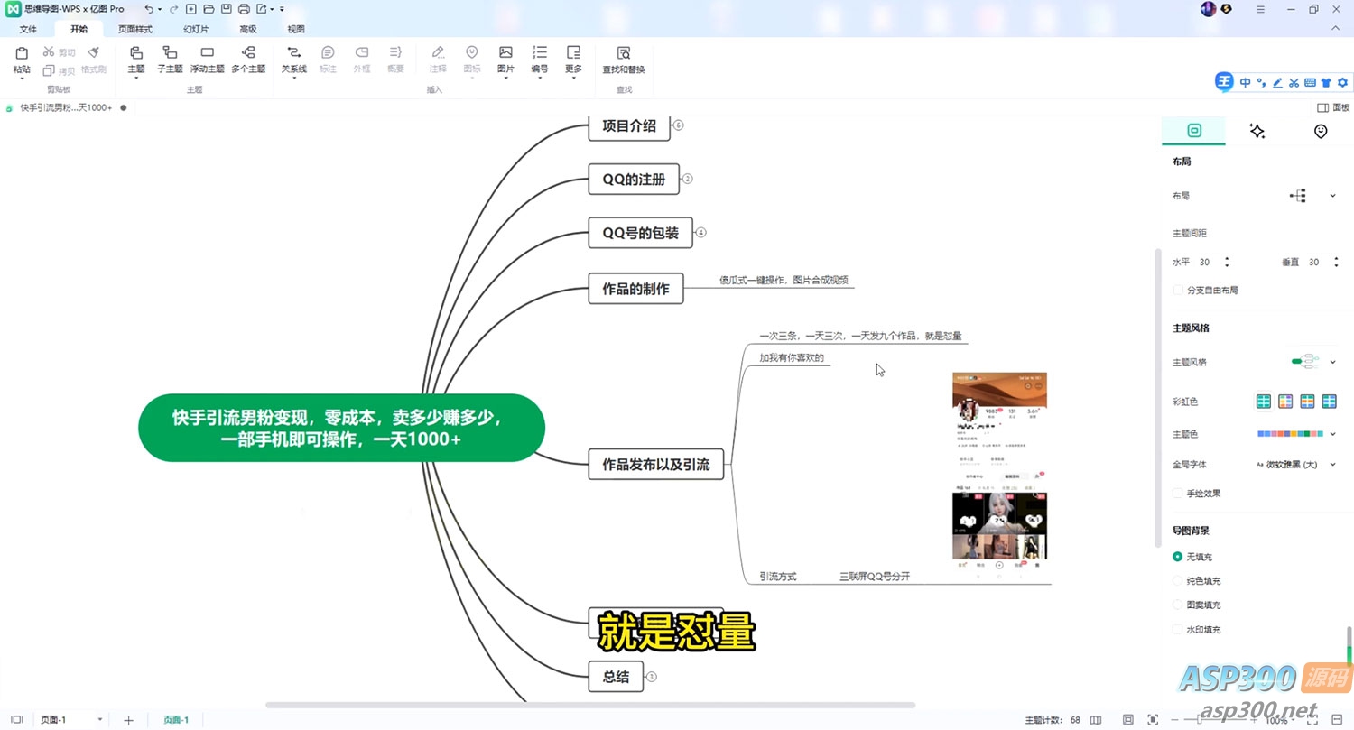Select the 页面-1 page tab at bottom

tap(176, 720)
